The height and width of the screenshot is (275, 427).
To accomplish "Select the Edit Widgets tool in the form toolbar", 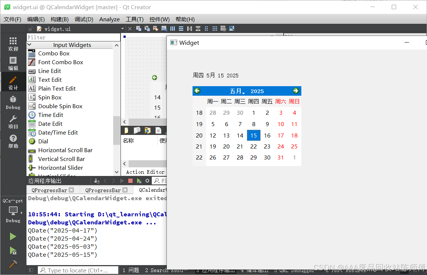I will pyautogui.click(x=139, y=28).
